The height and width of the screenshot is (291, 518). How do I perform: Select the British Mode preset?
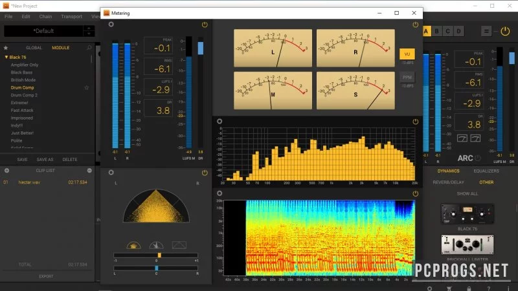coord(23,80)
